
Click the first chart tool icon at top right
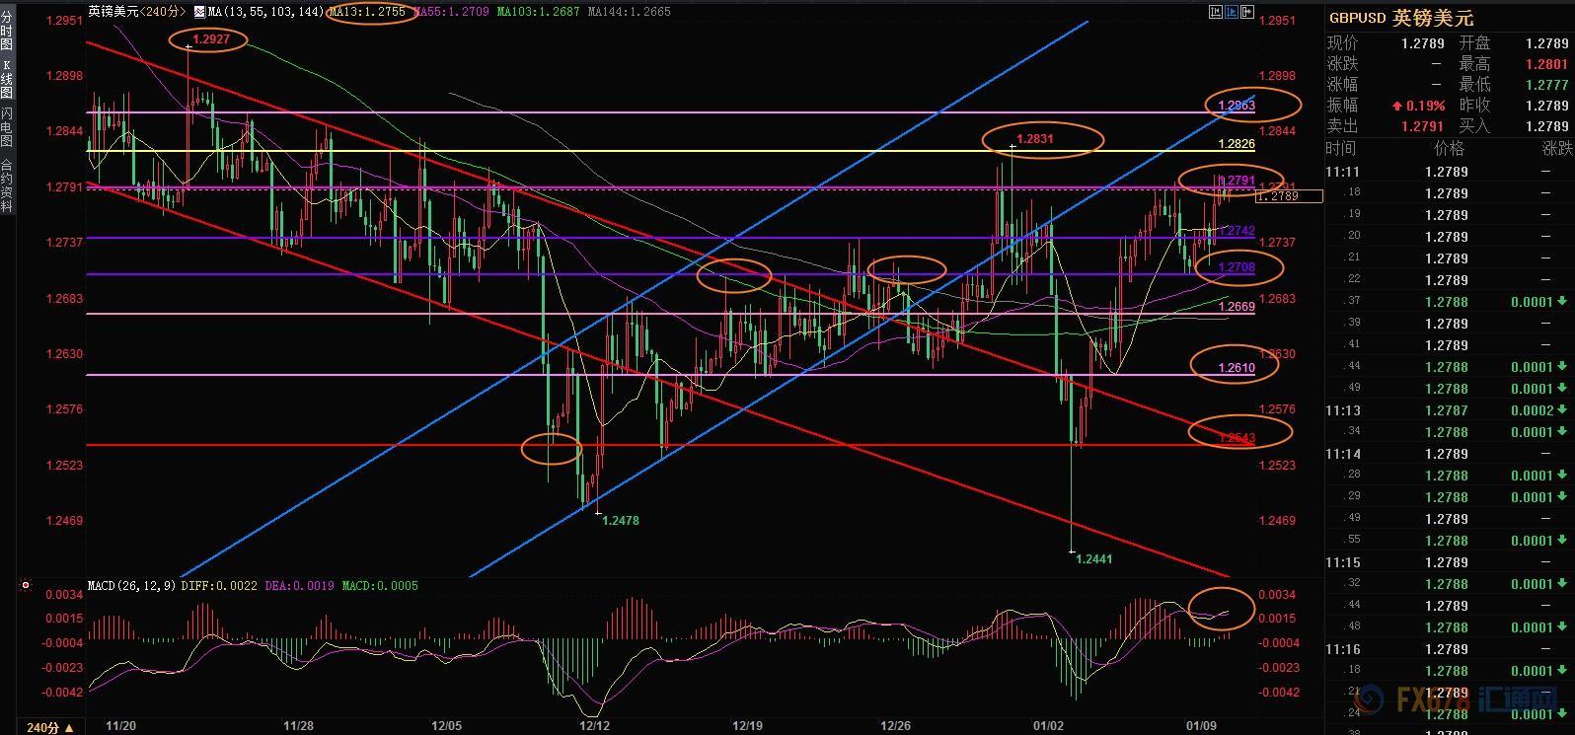[1214, 12]
